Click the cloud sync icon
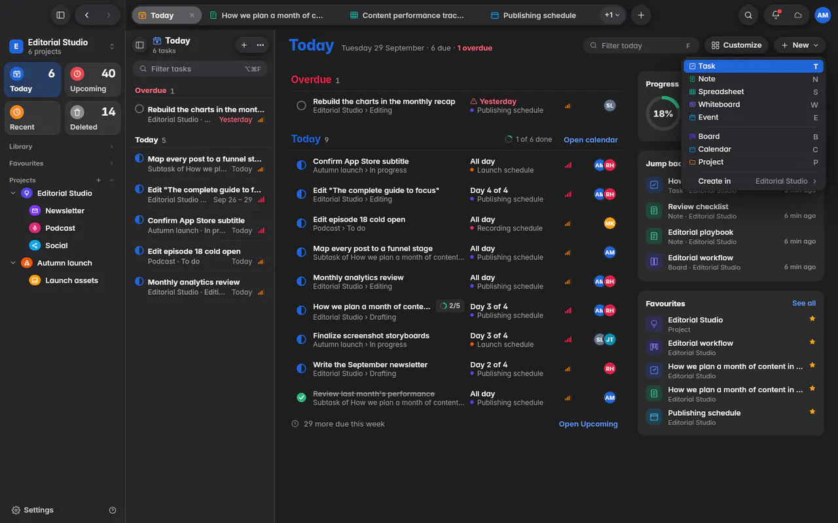Viewport: 838px width, 523px height. click(798, 15)
